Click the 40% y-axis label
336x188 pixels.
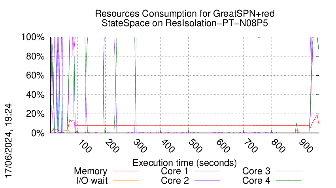click(35, 95)
